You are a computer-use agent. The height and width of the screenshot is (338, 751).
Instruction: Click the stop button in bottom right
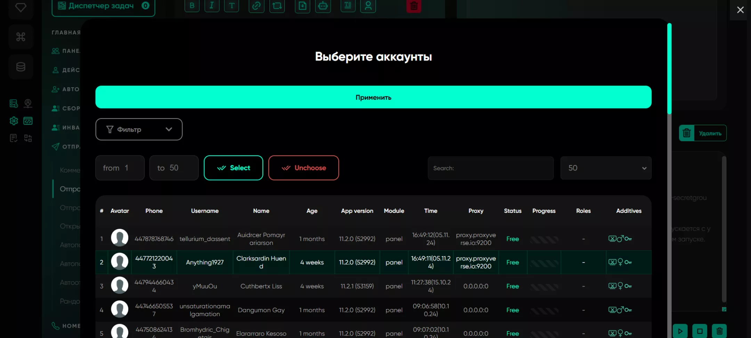(x=700, y=331)
